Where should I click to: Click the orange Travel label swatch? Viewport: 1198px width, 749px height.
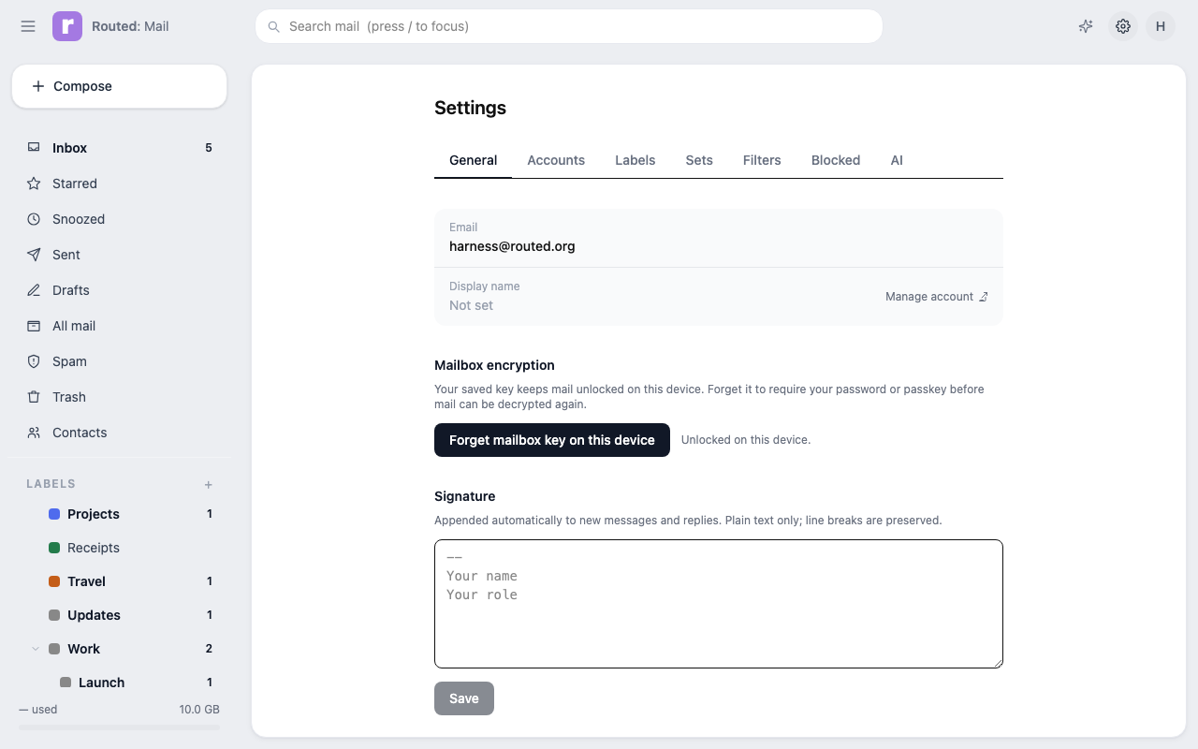pyautogui.click(x=54, y=581)
